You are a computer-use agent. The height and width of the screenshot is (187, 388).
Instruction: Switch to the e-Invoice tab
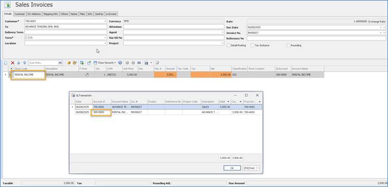click(x=111, y=14)
